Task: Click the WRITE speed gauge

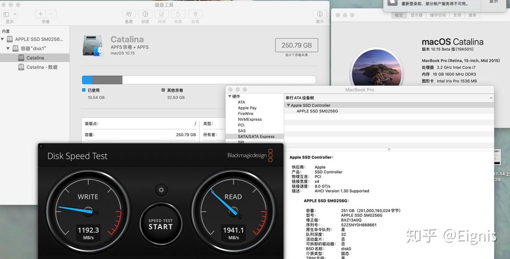Action: tap(88, 212)
